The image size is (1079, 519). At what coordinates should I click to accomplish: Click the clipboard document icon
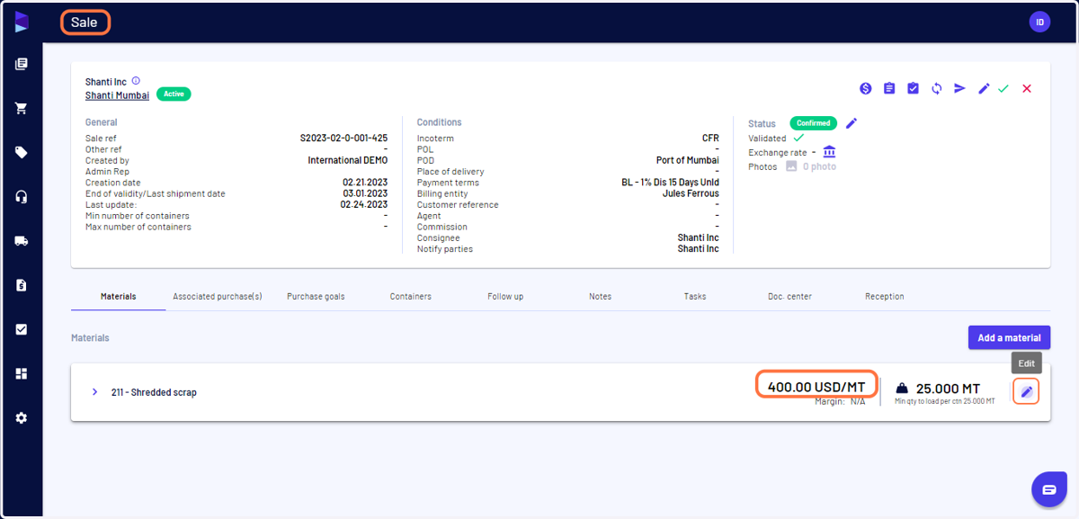tap(889, 88)
